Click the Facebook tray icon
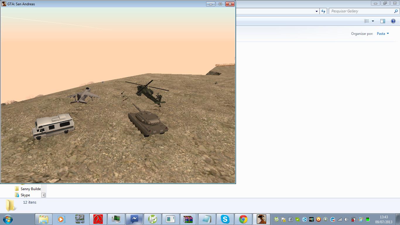This screenshot has width=400, height=225. 290,219
